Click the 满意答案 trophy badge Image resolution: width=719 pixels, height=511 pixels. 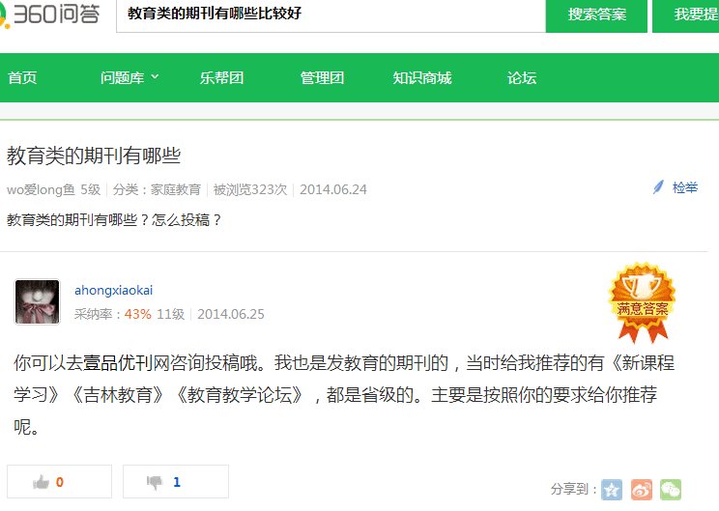(x=643, y=302)
